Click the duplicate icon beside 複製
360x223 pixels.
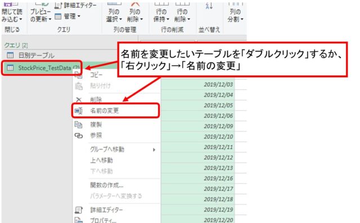[79, 125]
